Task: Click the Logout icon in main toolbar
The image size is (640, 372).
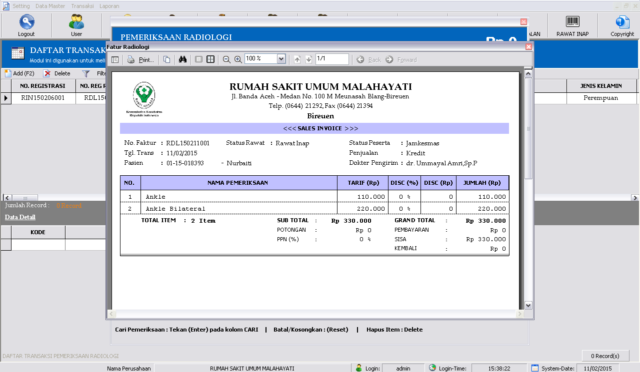Action: coord(26,22)
